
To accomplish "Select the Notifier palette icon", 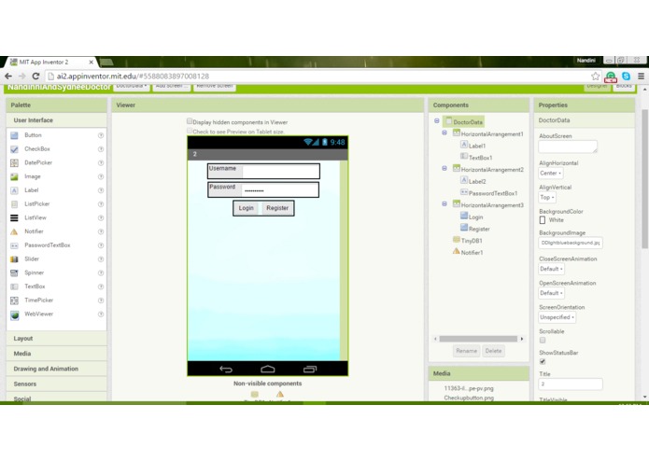I will 15,231.
